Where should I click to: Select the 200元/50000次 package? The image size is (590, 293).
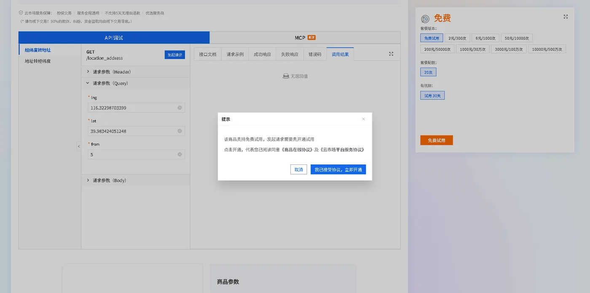pyautogui.click(x=437, y=49)
